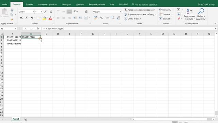Open Форматировать как таблицу dropdown
This screenshot has width=218, height=123.
click(x=140, y=14)
